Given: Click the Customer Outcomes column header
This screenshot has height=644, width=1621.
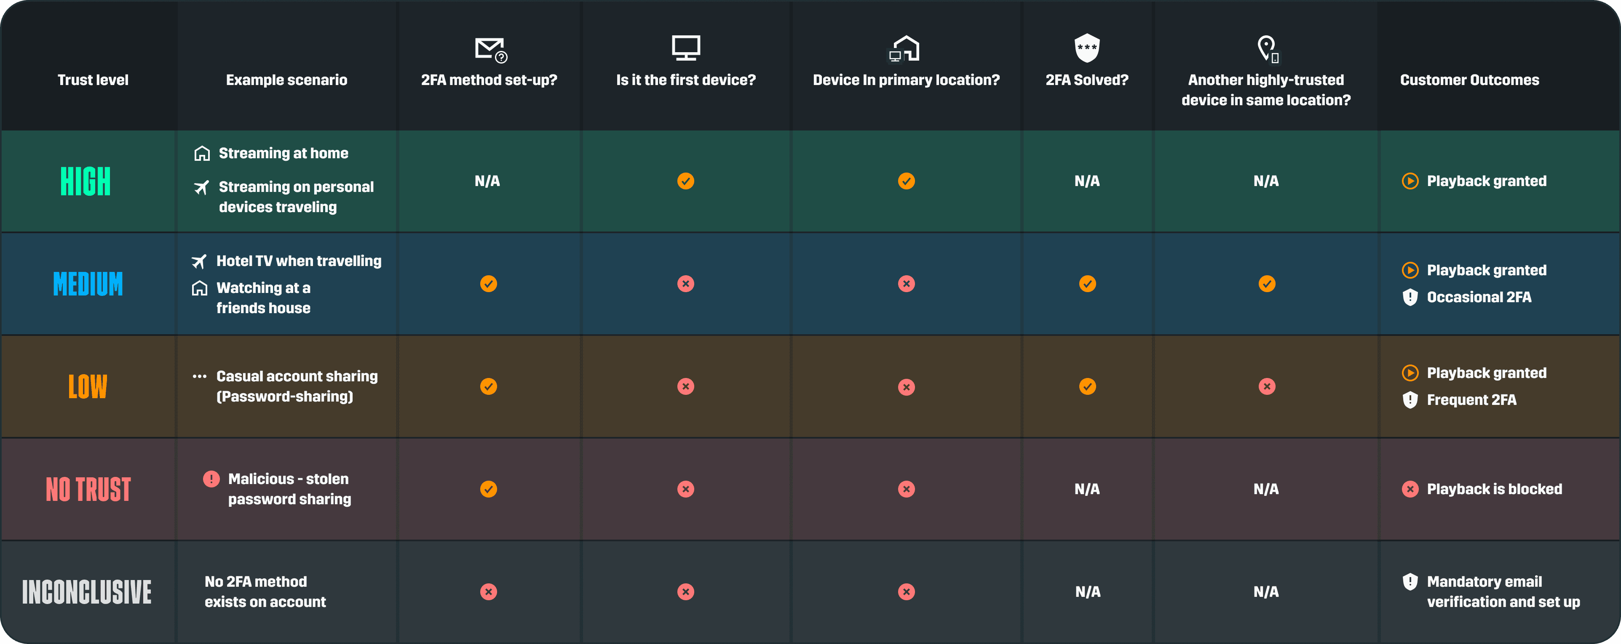Looking at the screenshot, I should point(1469,80).
